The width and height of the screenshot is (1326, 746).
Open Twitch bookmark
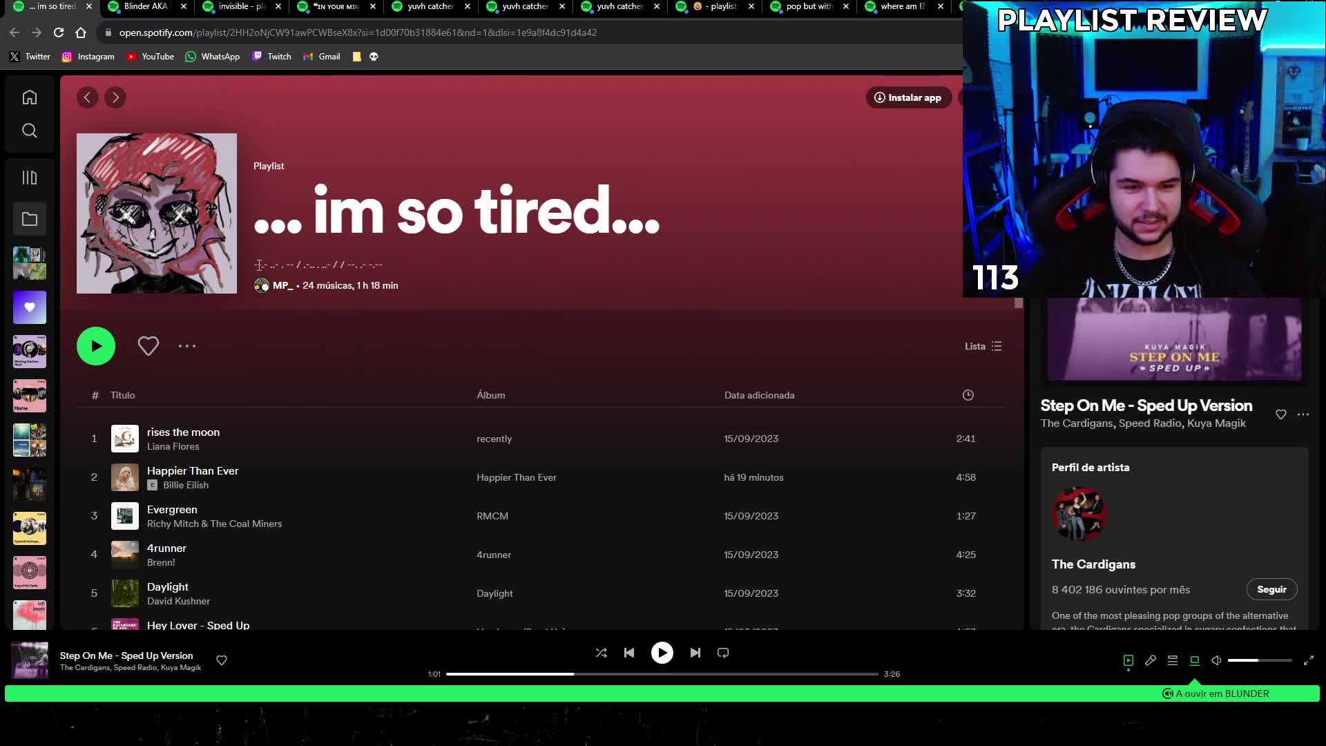pos(271,57)
